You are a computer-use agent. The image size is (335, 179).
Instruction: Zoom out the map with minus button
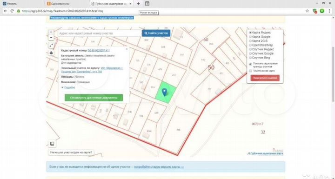pyautogui.click(x=51, y=38)
